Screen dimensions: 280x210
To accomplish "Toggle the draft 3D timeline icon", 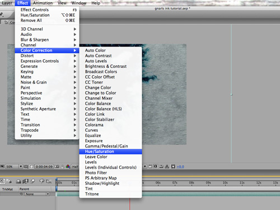I will point(9,181).
